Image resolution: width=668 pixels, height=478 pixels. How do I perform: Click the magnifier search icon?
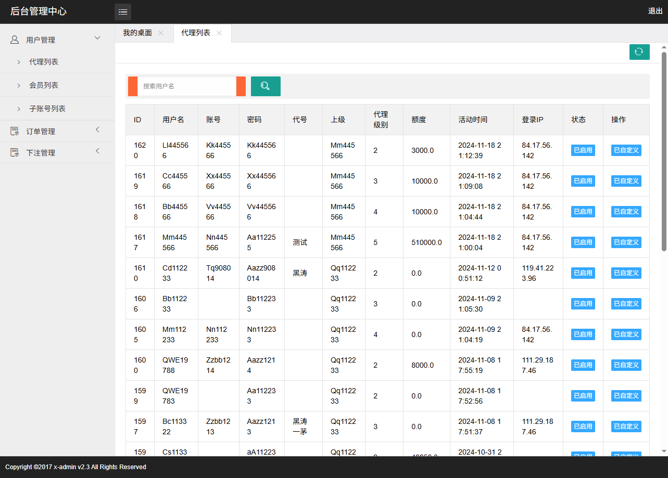tap(266, 86)
